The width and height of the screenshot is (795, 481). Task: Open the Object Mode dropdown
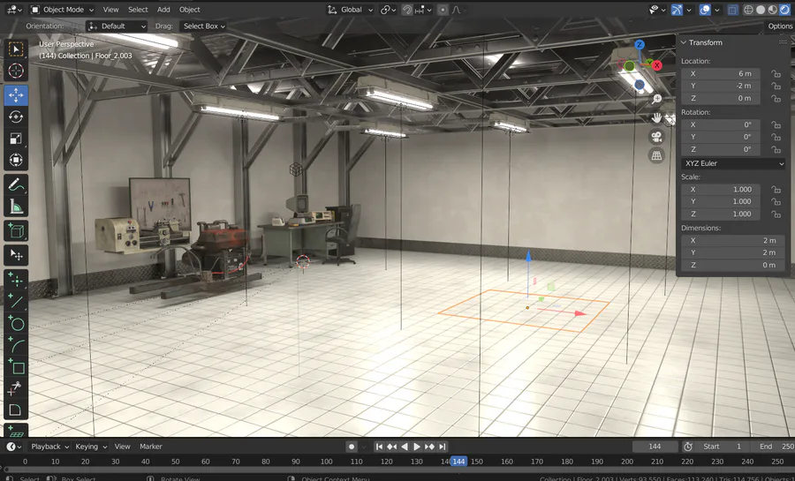point(62,10)
